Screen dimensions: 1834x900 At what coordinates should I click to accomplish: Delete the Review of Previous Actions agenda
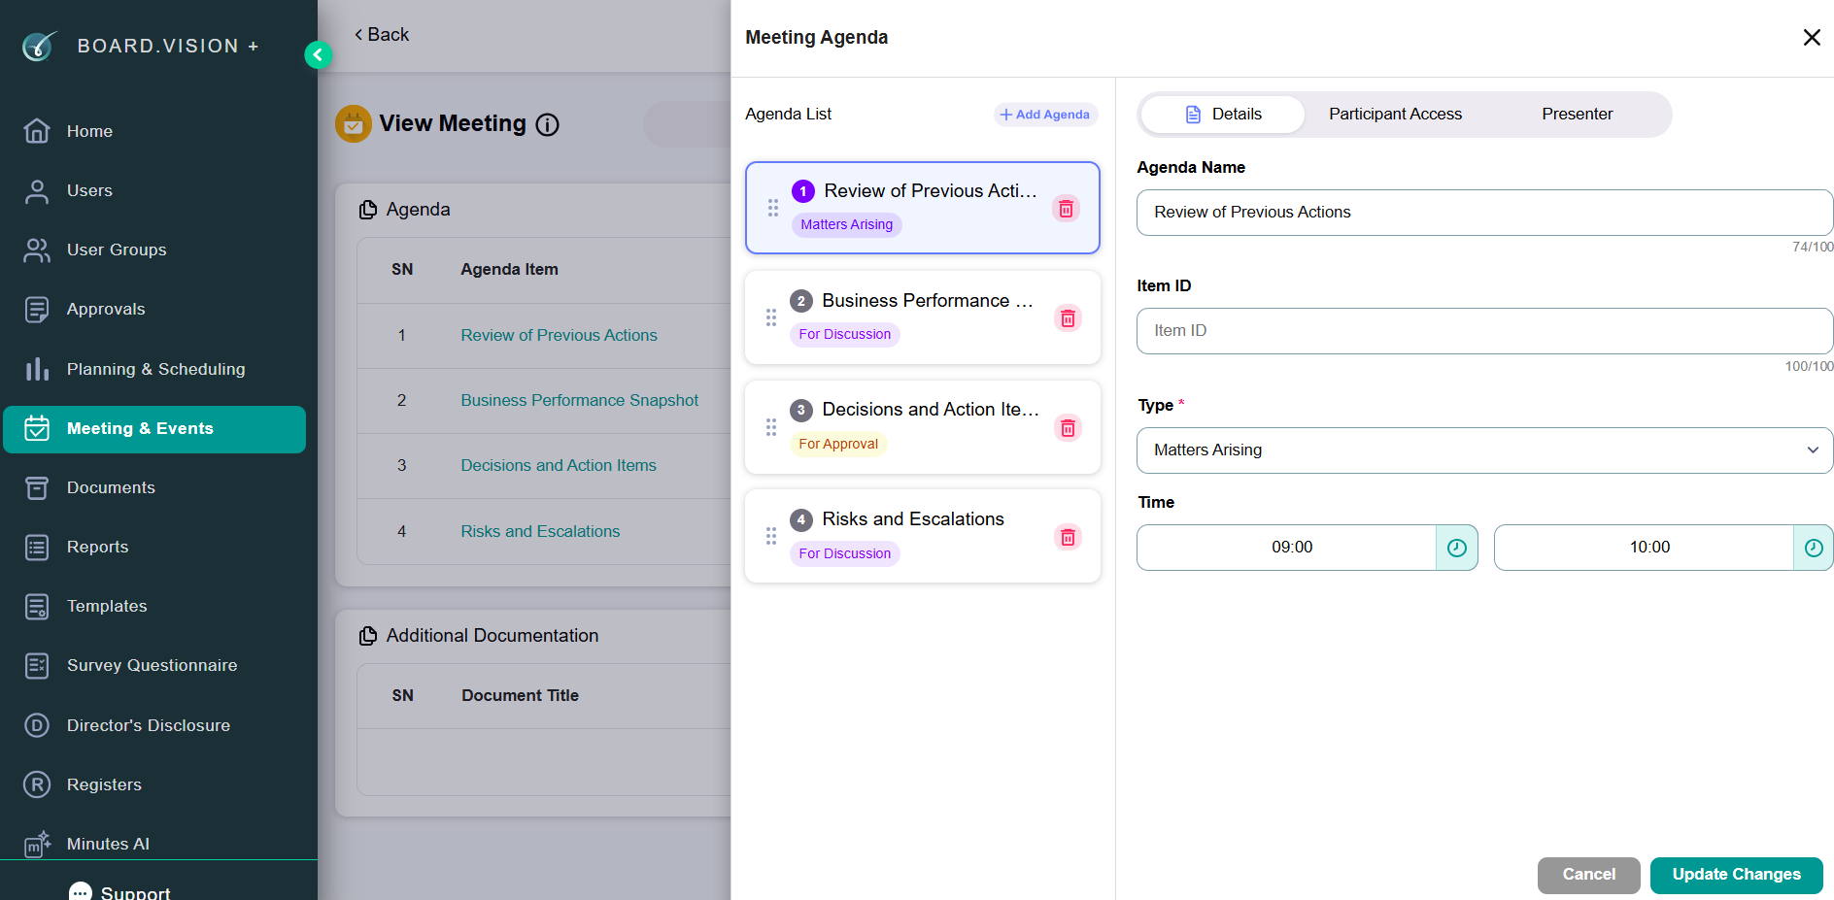coord(1066,209)
